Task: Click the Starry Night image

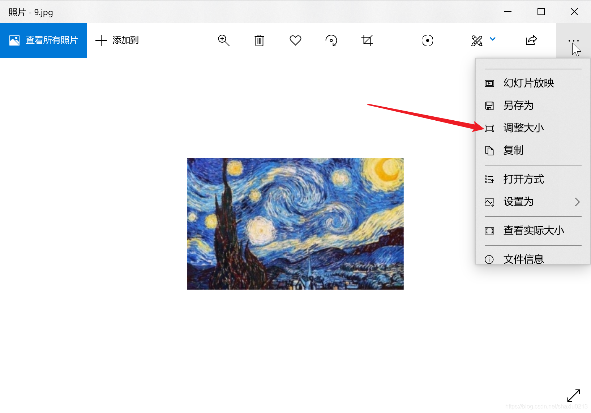Action: tap(295, 224)
